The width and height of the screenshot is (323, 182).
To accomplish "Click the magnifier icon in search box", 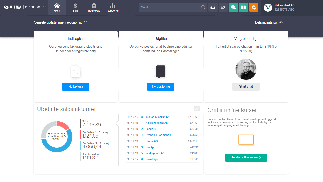I will click(203, 7).
